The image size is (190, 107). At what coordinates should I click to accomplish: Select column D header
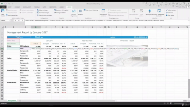pos(36,27)
